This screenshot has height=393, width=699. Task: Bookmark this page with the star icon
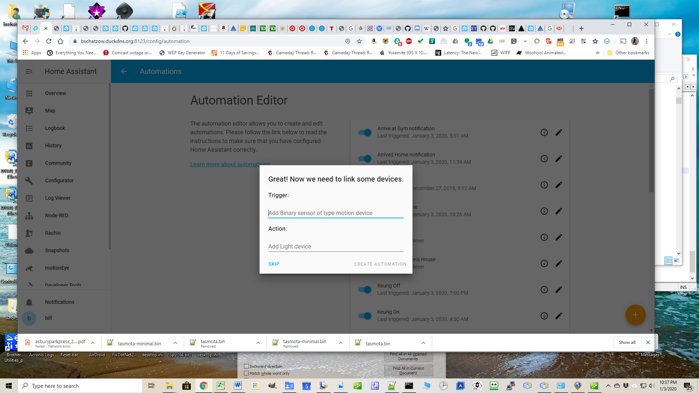[359, 41]
